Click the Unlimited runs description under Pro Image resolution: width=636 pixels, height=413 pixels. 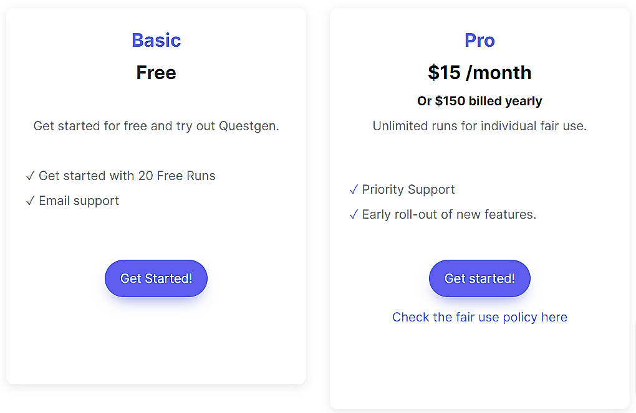(x=479, y=126)
